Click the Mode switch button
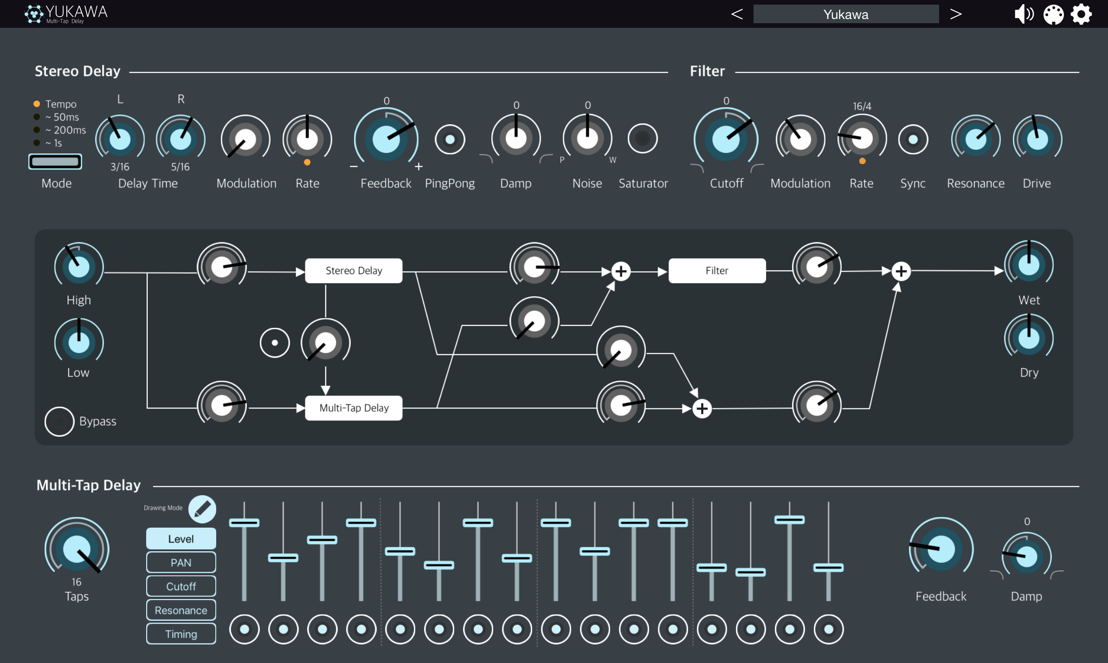Image resolution: width=1108 pixels, height=663 pixels. pos(55,161)
